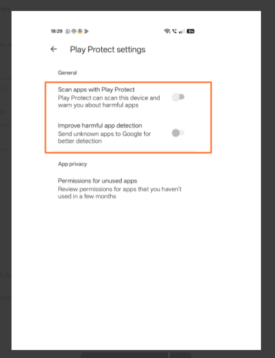Tap the Wi-Fi calling phone icon
The width and height of the screenshot is (275, 358).
click(174, 31)
